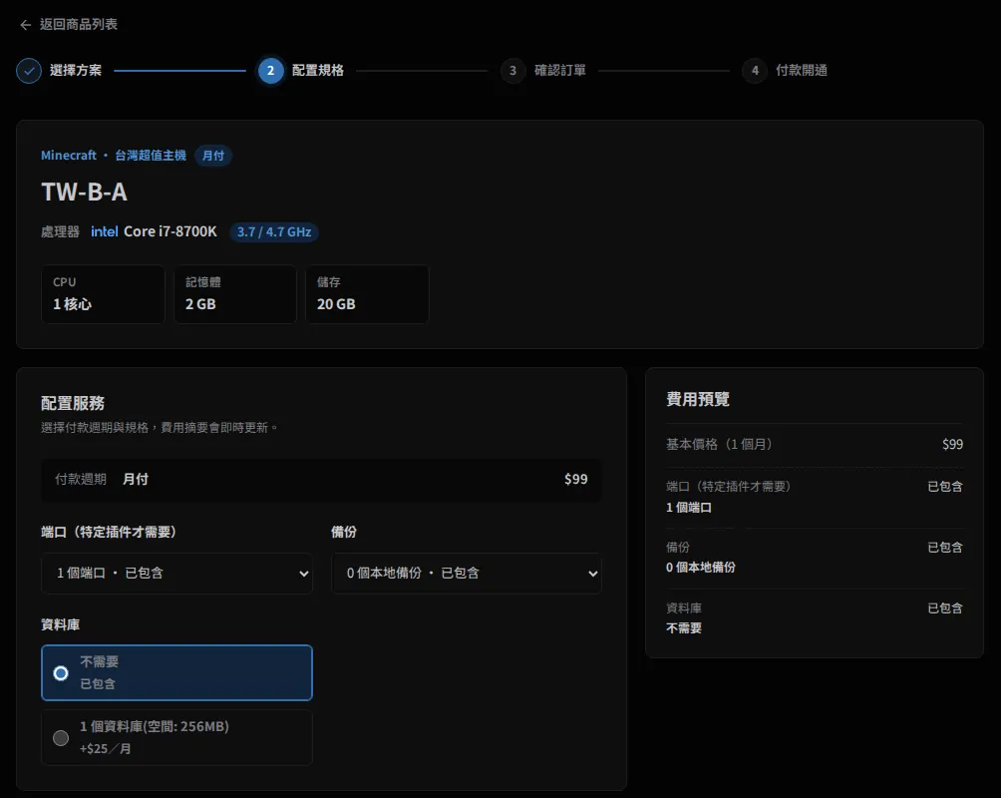
Task: Click the intel Core i7-8700K text
Action: (154, 231)
